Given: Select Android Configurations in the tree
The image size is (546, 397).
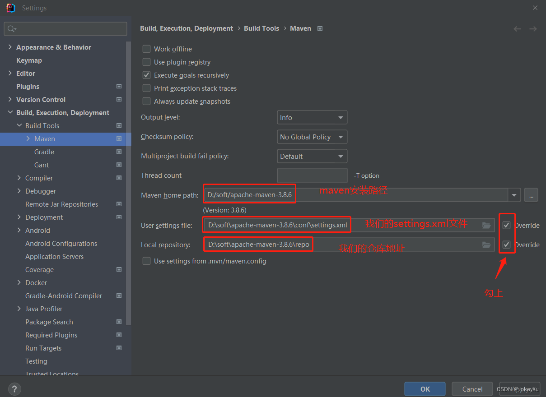Looking at the screenshot, I should coord(61,243).
